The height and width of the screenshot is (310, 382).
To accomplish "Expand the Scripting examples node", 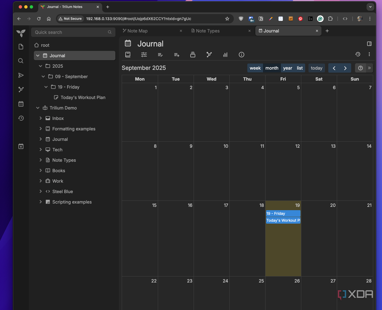I will [x=40, y=202].
